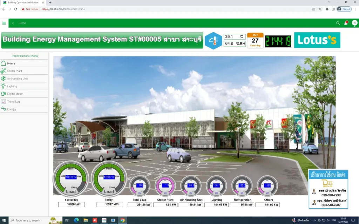
Task: Click the Chiller Plant fan icon
Action: 3,71
